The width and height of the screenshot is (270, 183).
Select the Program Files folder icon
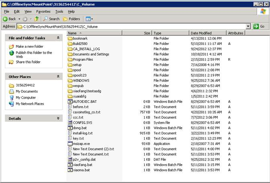[70, 59]
